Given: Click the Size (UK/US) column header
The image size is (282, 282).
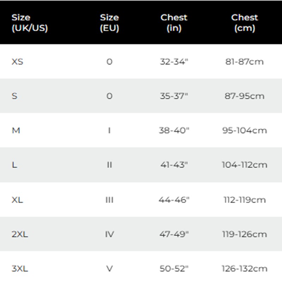Looking at the screenshot, I should click(x=30, y=23).
